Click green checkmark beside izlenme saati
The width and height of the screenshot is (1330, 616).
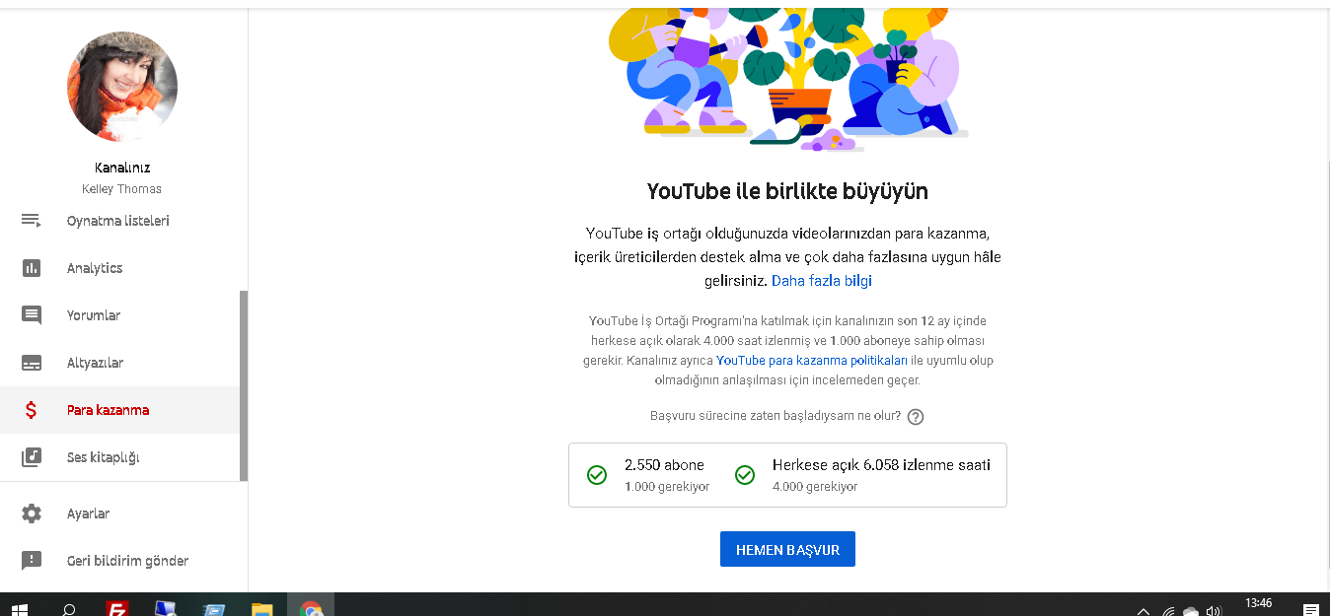pyautogui.click(x=745, y=475)
